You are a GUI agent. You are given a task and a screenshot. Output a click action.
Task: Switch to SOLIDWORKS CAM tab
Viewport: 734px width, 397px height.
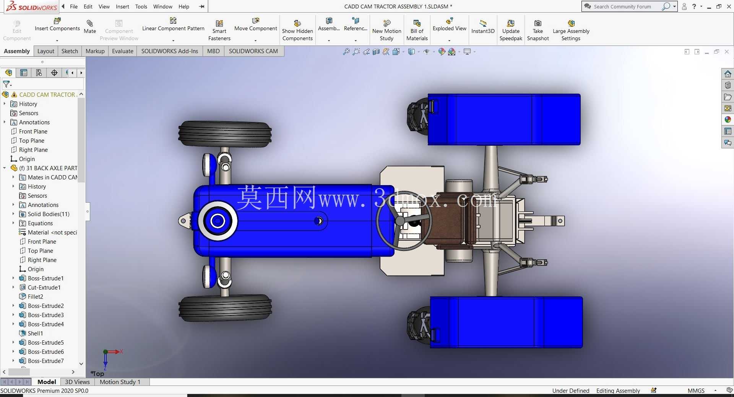pos(253,51)
